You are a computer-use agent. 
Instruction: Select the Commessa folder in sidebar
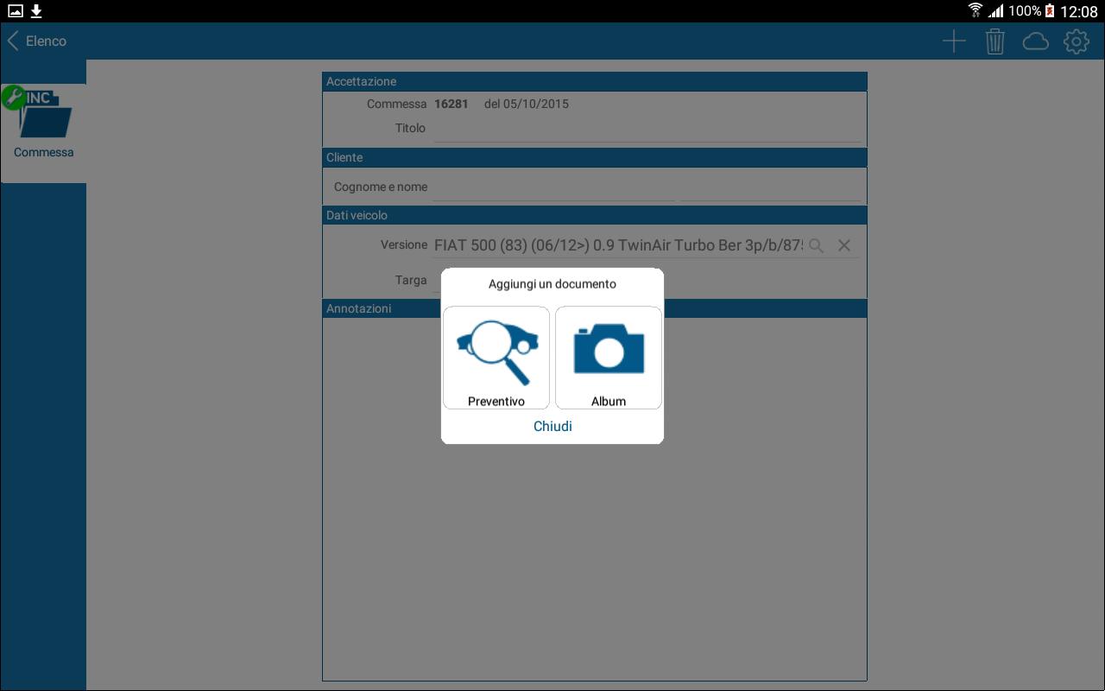click(x=43, y=124)
